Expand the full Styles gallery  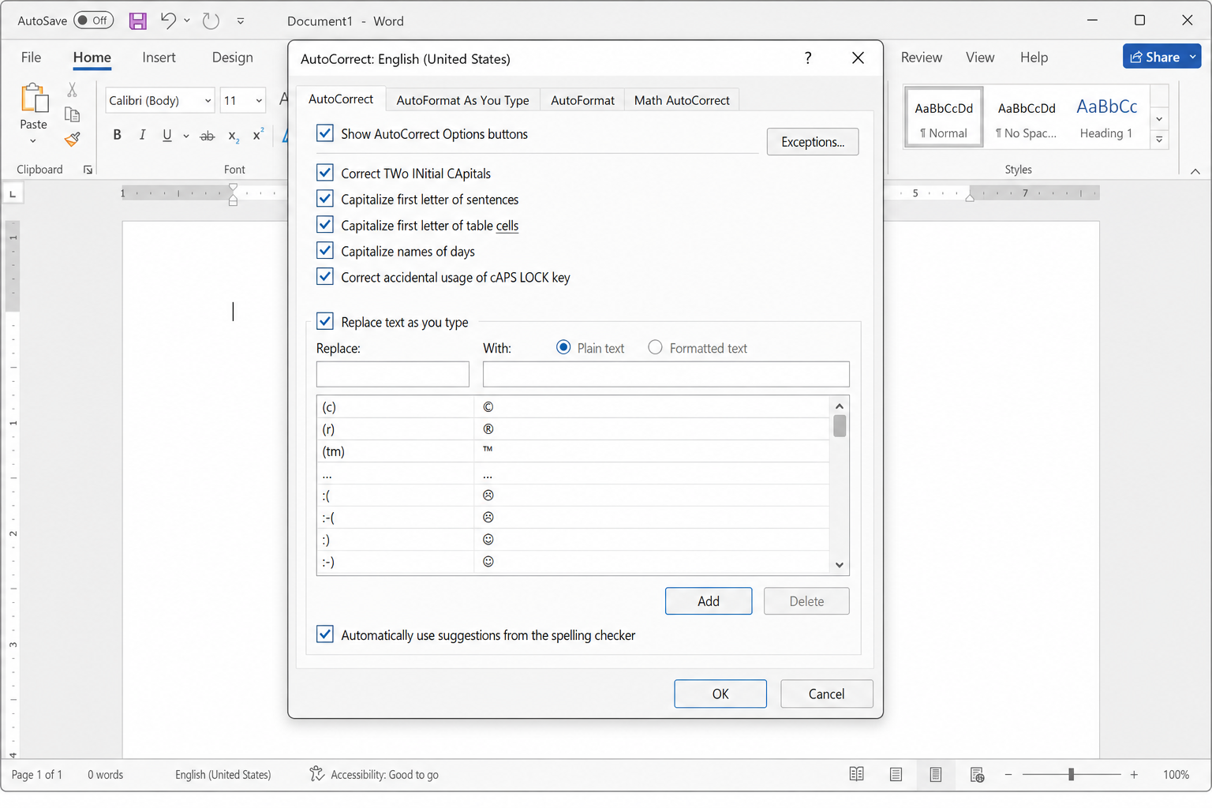click(x=1159, y=140)
